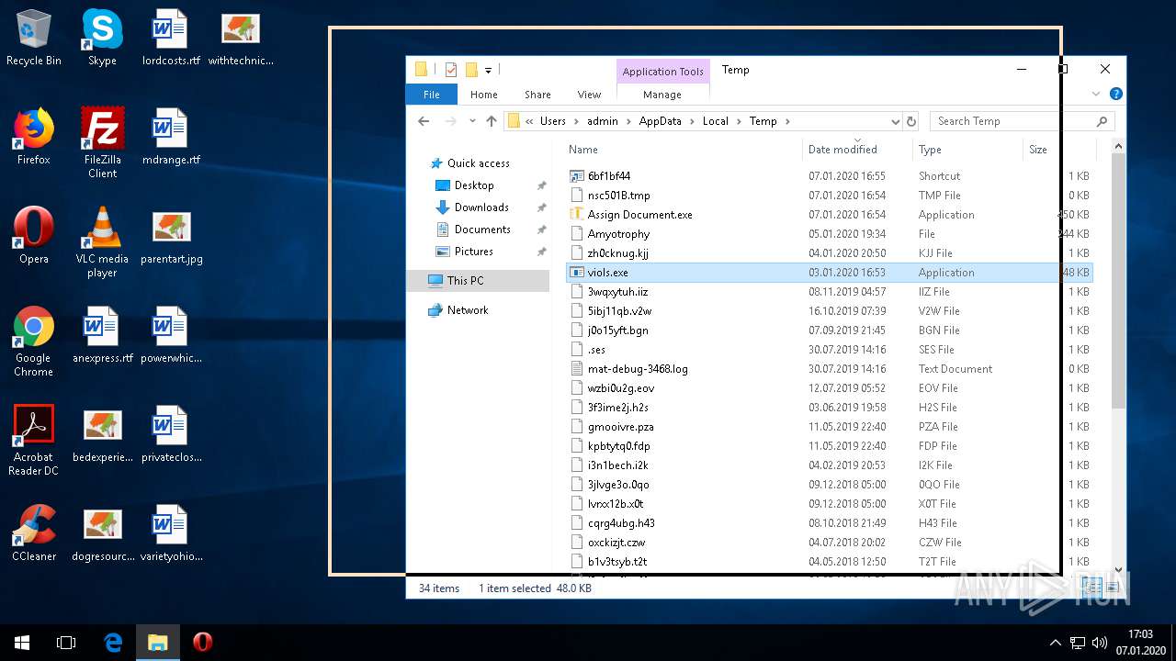
Task: Expand recent locations dropdown arrow
Action: click(472, 121)
